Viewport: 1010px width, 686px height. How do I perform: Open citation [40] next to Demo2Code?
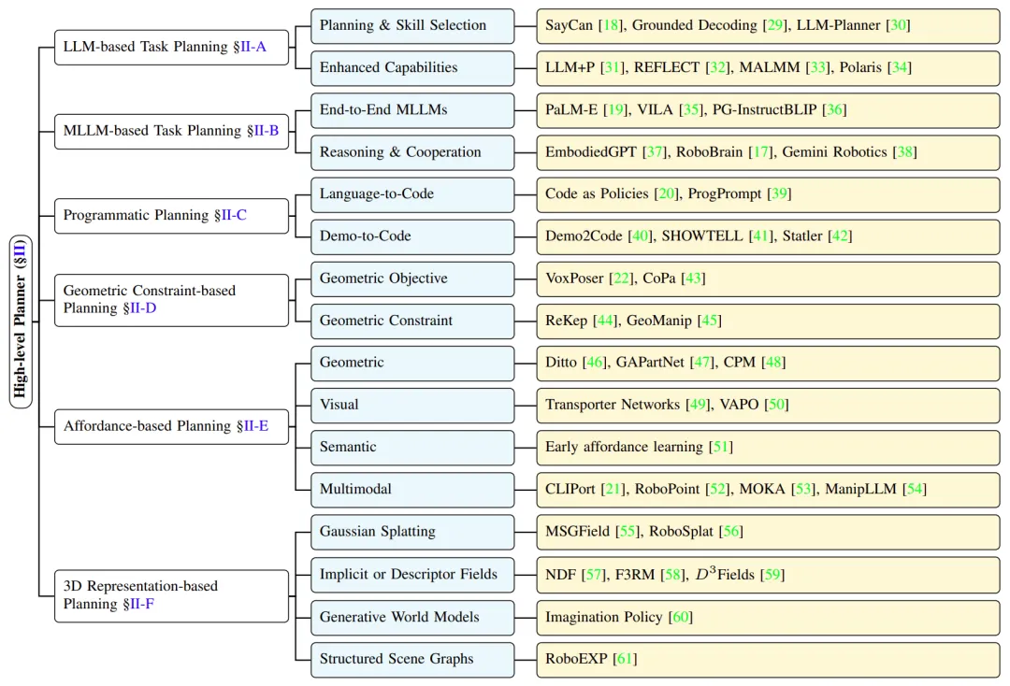tap(641, 236)
